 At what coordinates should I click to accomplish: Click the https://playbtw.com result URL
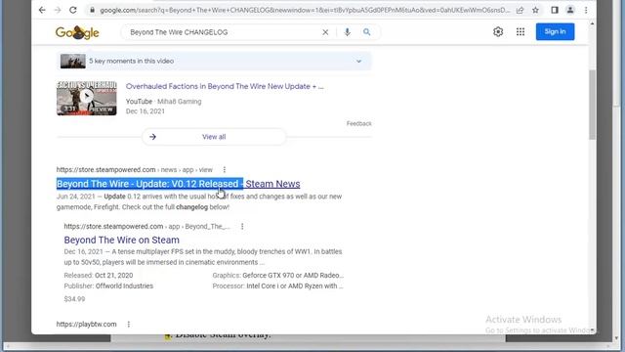click(x=87, y=324)
